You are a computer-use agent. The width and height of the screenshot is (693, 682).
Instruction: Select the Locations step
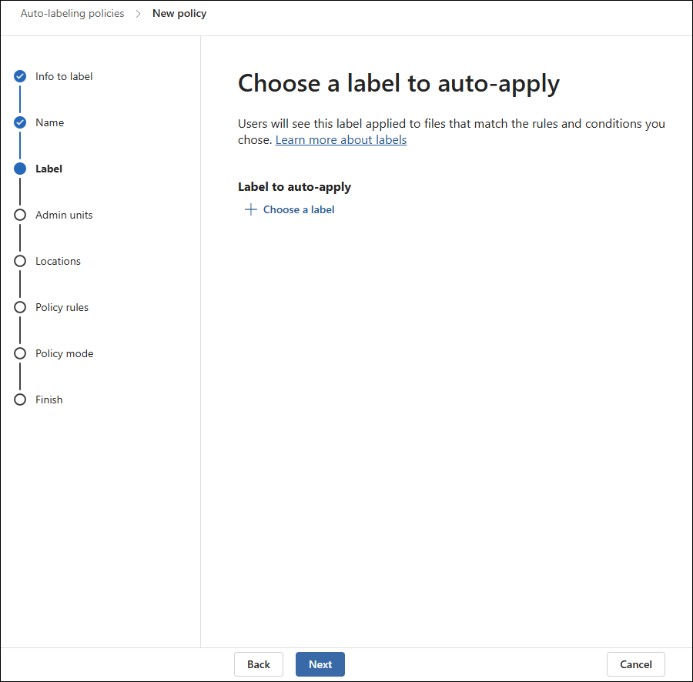(x=58, y=261)
